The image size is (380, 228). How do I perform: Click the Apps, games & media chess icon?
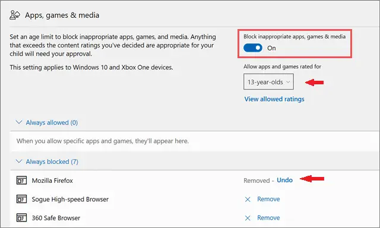[x=14, y=15]
